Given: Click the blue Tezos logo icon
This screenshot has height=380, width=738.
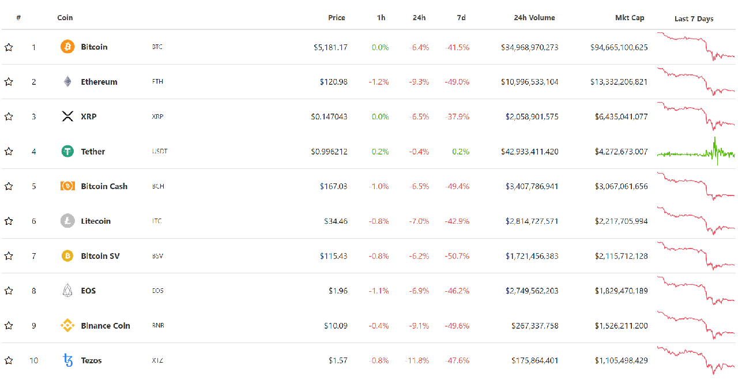Looking at the screenshot, I should tap(68, 360).
